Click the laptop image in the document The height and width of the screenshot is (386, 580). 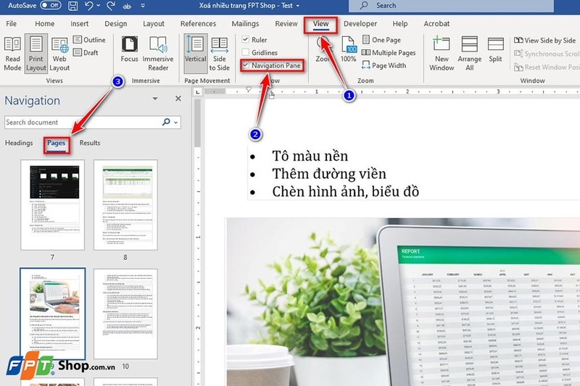(x=403, y=301)
